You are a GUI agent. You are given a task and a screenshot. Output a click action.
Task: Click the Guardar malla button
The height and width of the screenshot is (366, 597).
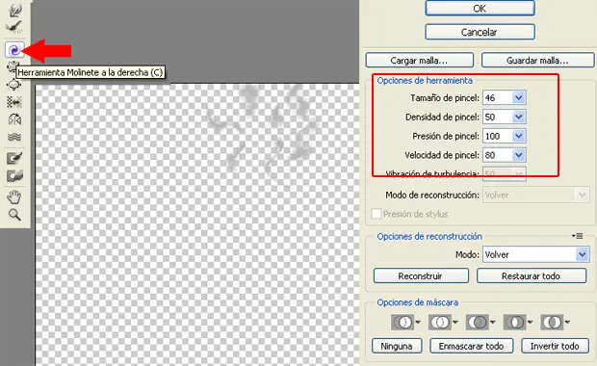[537, 60]
